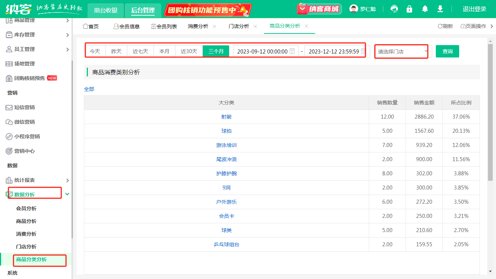Open 会员分析 in the sidebar
The width and height of the screenshot is (496, 279).
click(x=26, y=208)
